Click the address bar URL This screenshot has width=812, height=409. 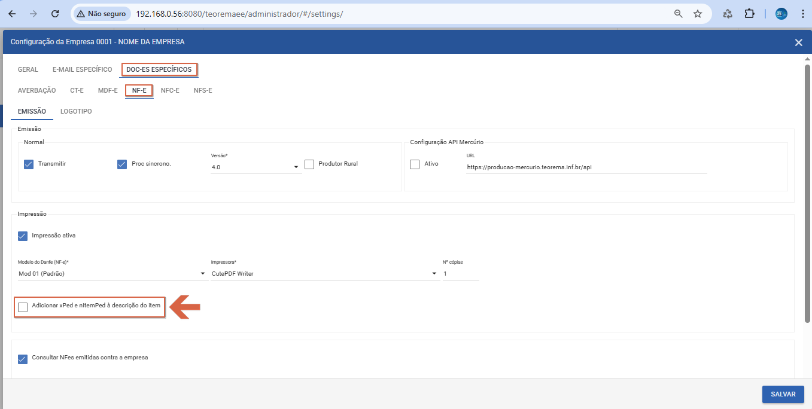click(x=239, y=14)
